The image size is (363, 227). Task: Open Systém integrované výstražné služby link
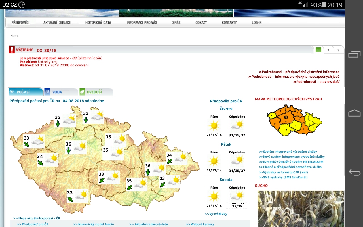pyautogui.click(x=288, y=152)
